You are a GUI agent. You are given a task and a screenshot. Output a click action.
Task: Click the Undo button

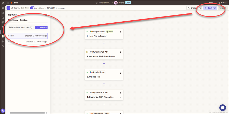(192, 8)
